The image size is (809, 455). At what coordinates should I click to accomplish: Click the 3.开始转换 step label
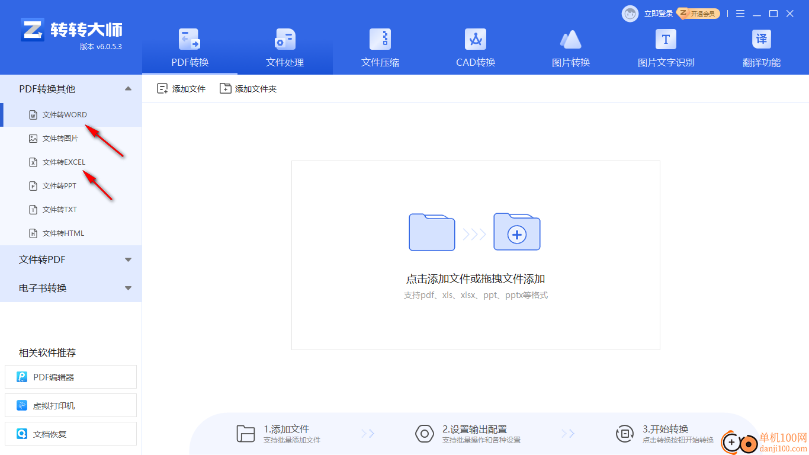(666, 429)
